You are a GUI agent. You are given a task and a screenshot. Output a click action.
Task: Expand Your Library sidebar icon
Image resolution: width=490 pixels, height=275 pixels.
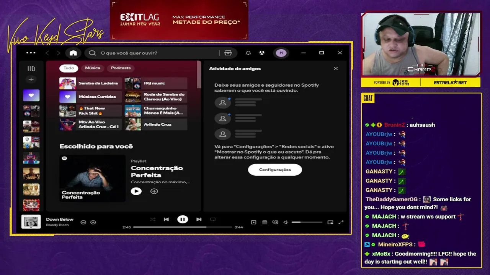click(31, 69)
